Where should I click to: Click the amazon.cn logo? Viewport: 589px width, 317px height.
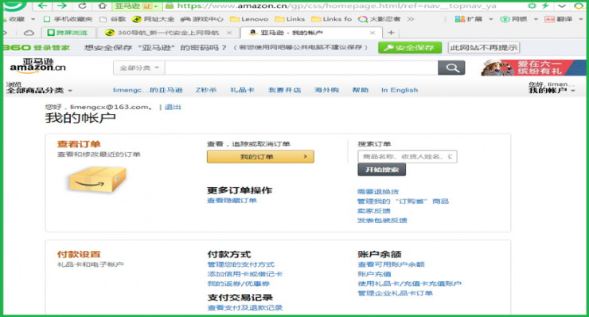point(37,65)
